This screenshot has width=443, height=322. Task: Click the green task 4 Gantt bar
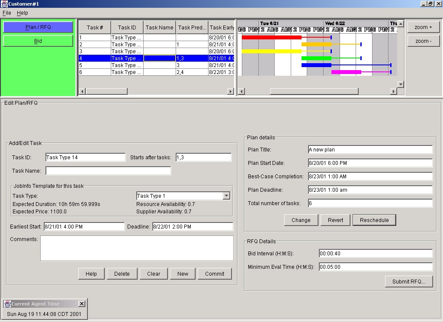tap(316, 58)
